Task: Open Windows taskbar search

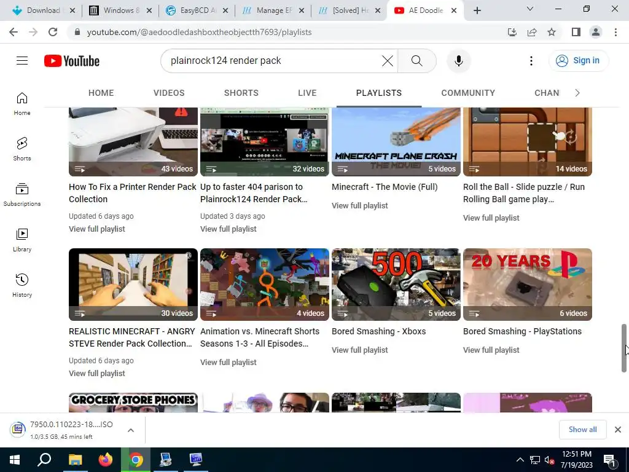Action: [44, 460]
